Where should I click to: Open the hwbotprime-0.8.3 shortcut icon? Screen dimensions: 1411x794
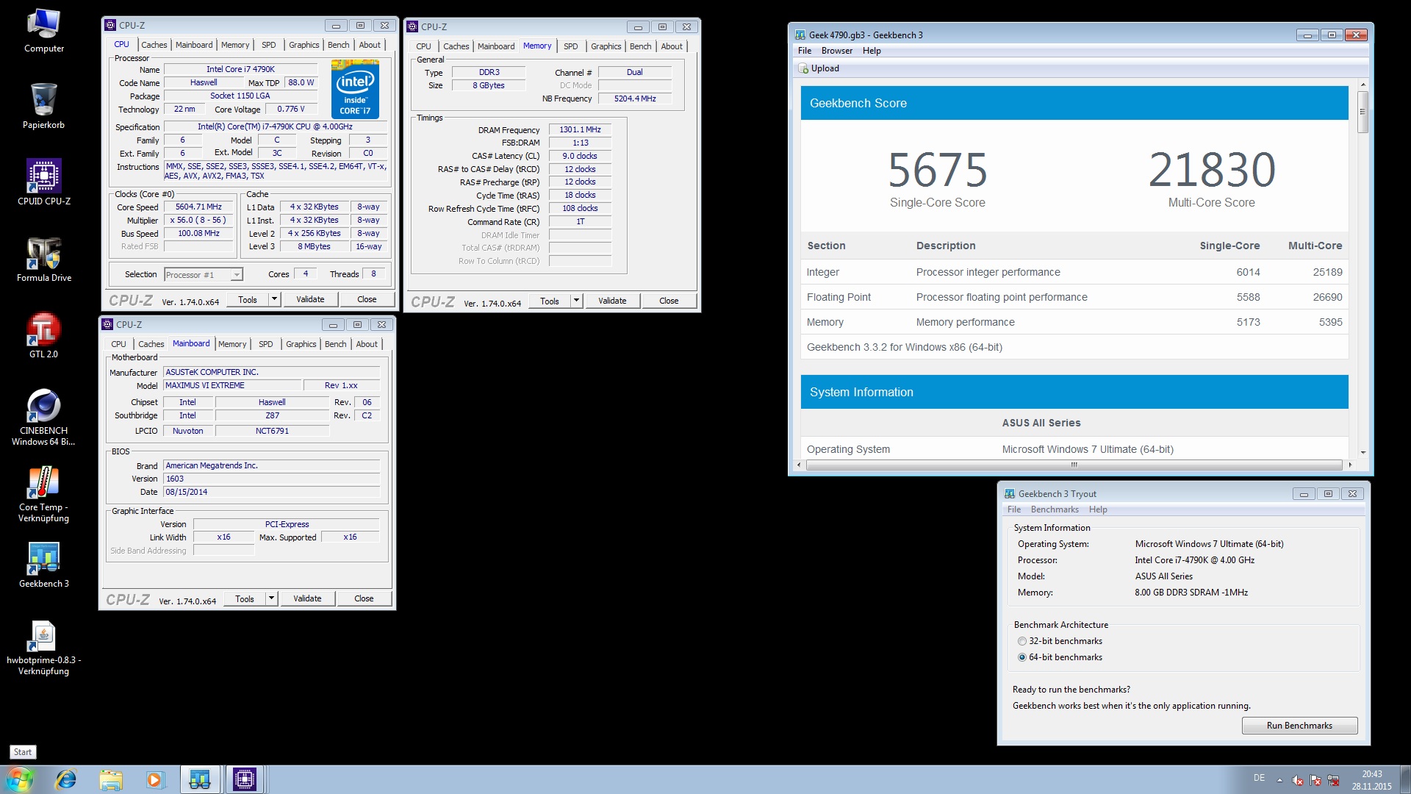coord(43,647)
